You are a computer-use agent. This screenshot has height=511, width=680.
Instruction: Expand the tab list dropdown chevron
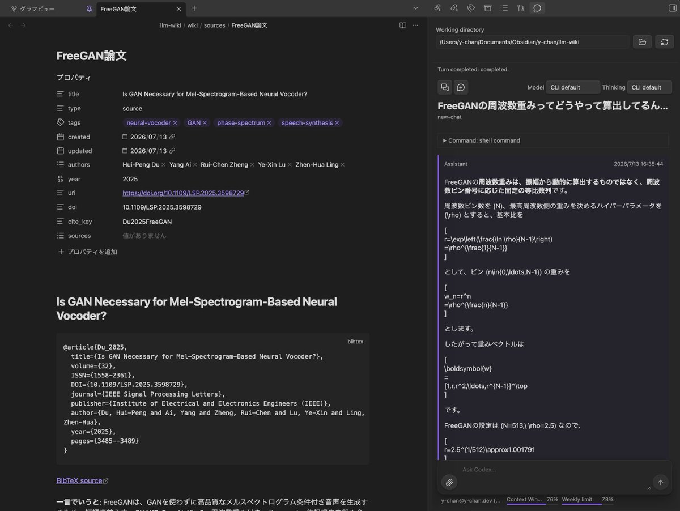click(x=415, y=8)
